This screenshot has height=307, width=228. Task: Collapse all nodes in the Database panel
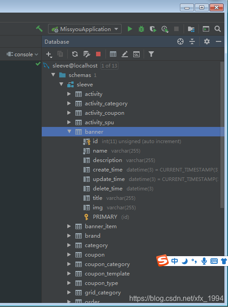(x=192, y=41)
